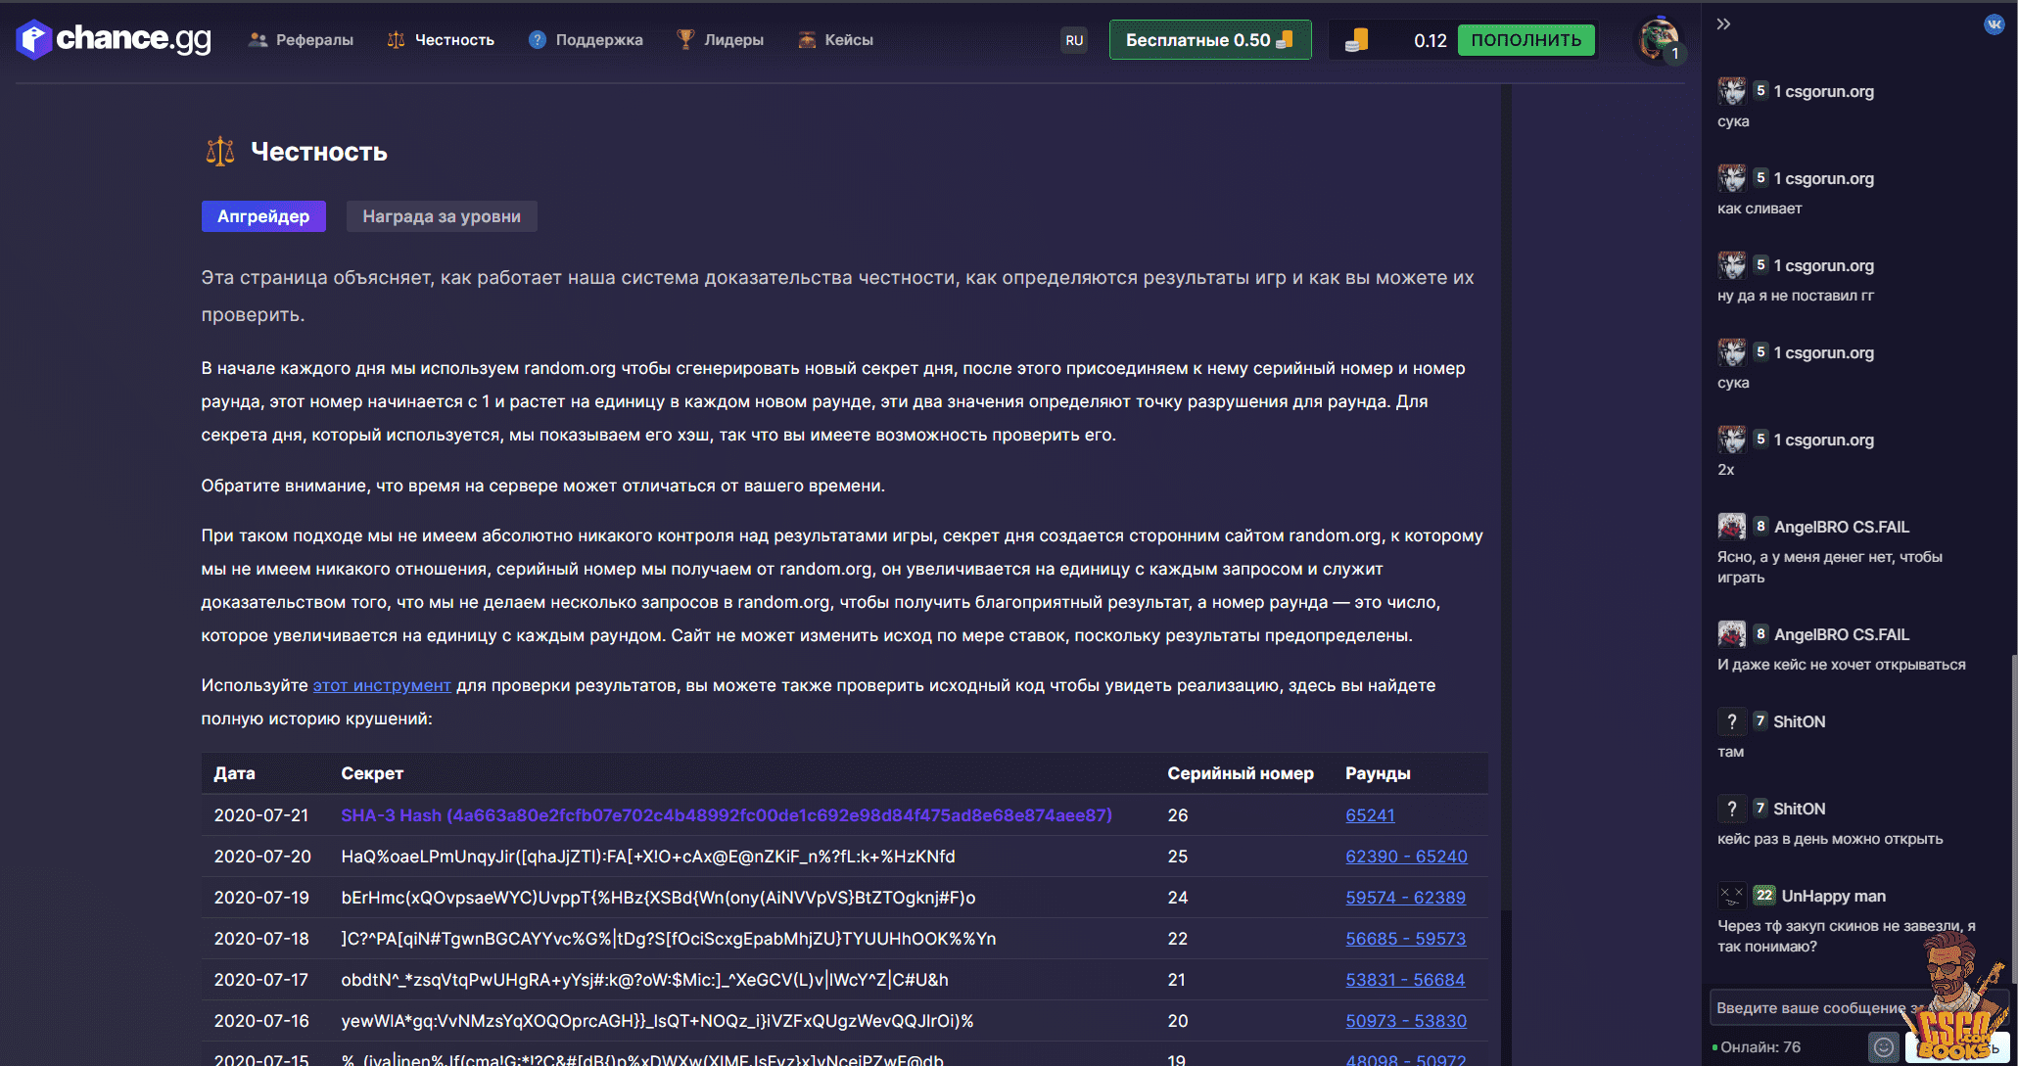Image resolution: width=2018 pixels, height=1066 pixels.
Task: Click the coins balance icon
Action: pyautogui.click(x=1357, y=40)
